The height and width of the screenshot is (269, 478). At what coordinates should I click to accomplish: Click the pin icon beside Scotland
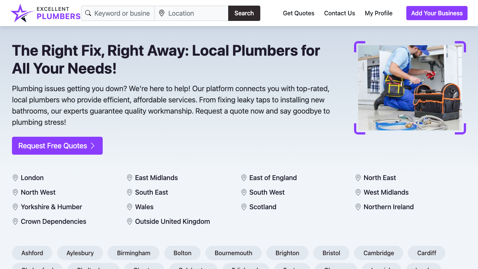click(244, 207)
